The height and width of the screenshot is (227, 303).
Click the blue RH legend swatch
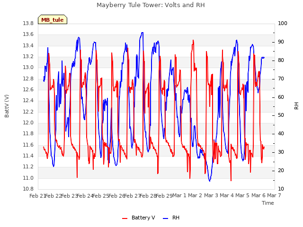(166, 218)
